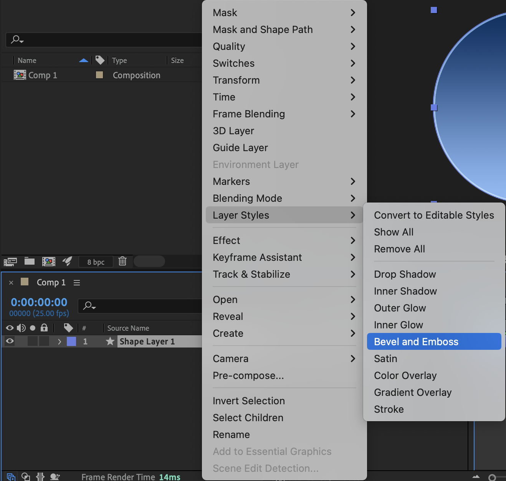Open the Switches submenu
The width and height of the screenshot is (506, 481).
coord(284,63)
